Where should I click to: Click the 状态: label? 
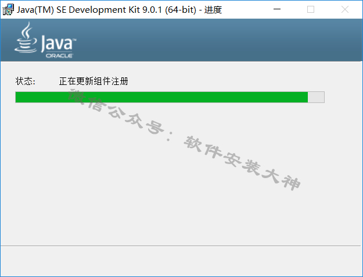click(25, 81)
